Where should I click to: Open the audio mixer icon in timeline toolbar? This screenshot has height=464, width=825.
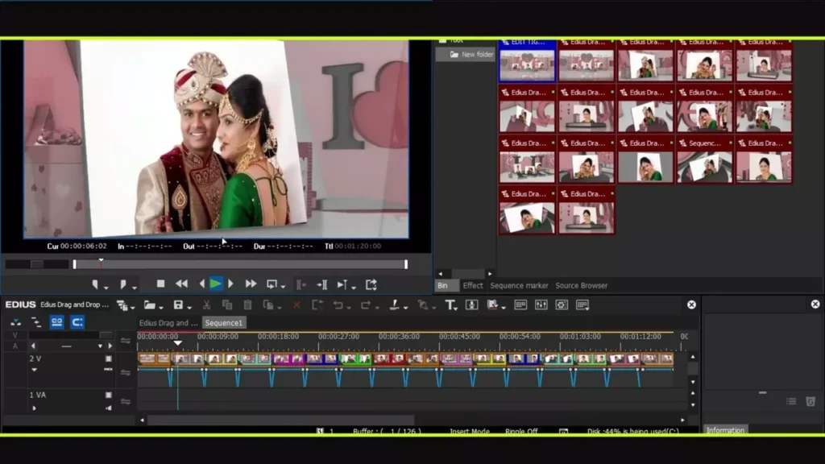[541, 305]
